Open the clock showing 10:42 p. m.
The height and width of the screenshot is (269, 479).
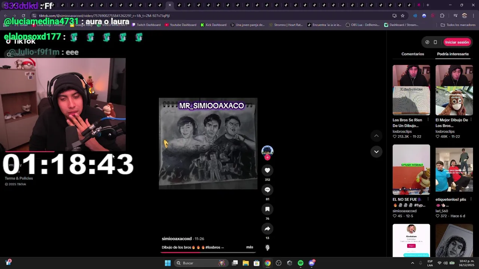pyautogui.click(x=467, y=263)
